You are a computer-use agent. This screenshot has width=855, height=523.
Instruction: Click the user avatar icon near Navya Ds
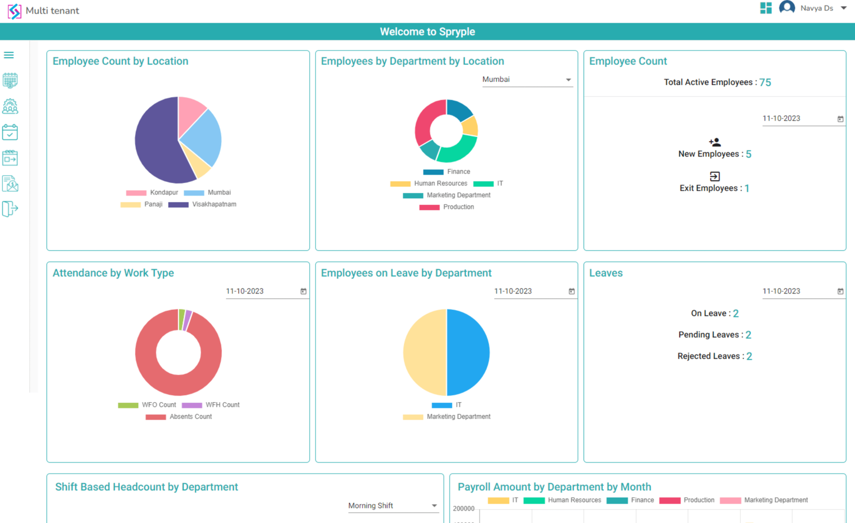pyautogui.click(x=787, y=7)
